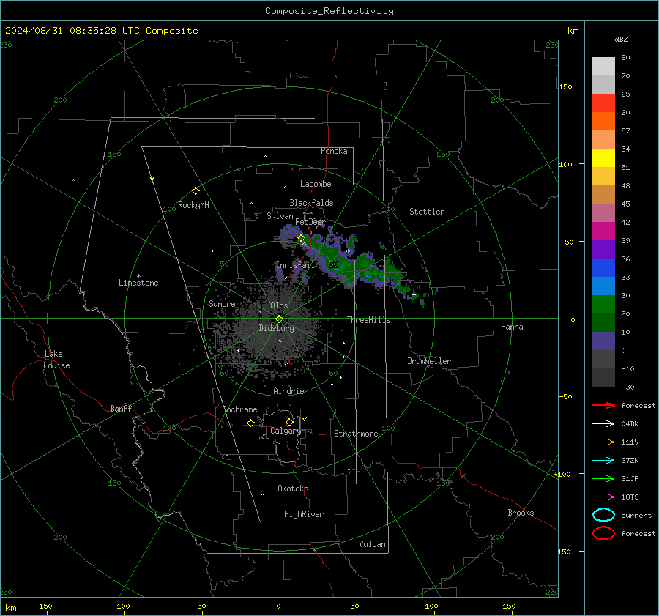This screenshot has width=659, height=616.
Task: Click the Lacombe town label
Action: pos(316,184)
